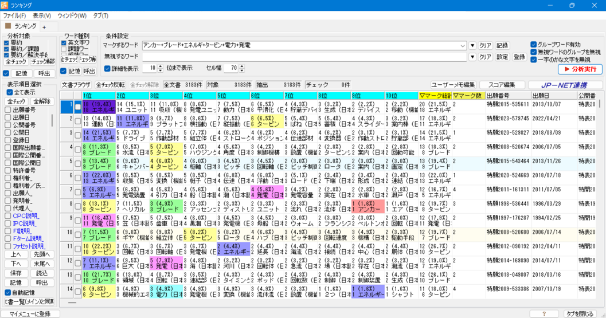Open Fターム説明 link item
Image resolution: width=606 pixels, height=318 pixels.
pyautogui.click(x=28, y=239)
